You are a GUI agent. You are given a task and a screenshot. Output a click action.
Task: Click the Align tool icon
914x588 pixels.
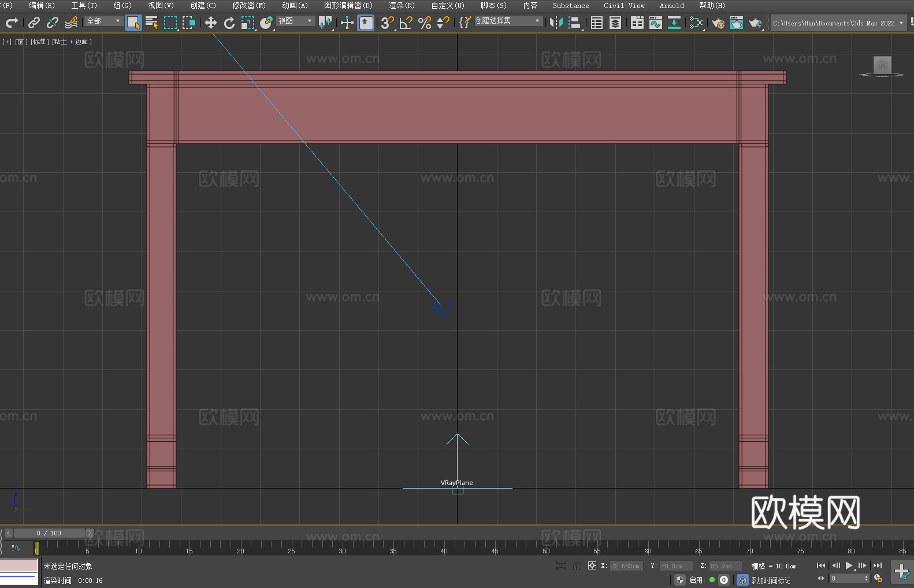tap(575, 23)
